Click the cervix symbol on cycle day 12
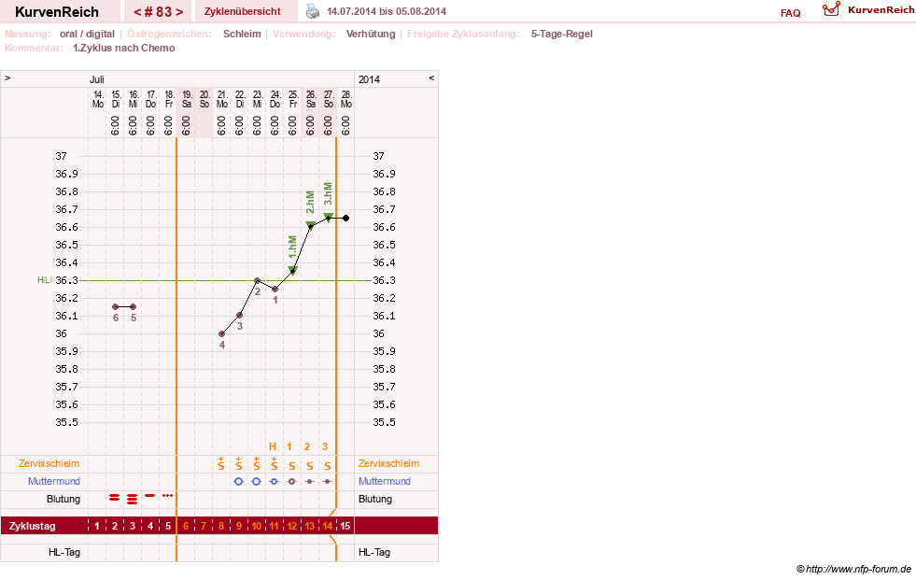The width and height of the screenshot is (916, 580). pos(292,481)
